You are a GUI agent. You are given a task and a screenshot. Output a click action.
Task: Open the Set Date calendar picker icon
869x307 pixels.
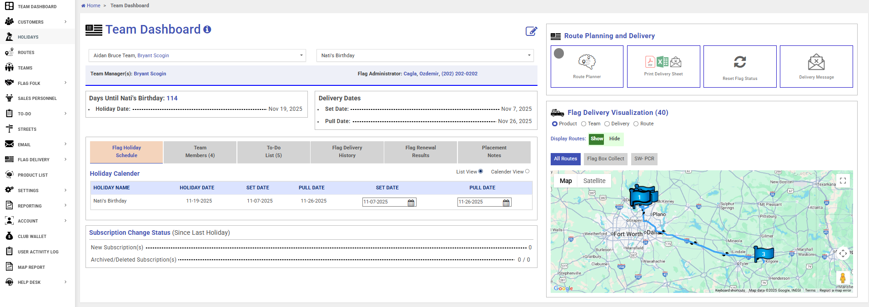pyautogui.click(x=411, y=203)
